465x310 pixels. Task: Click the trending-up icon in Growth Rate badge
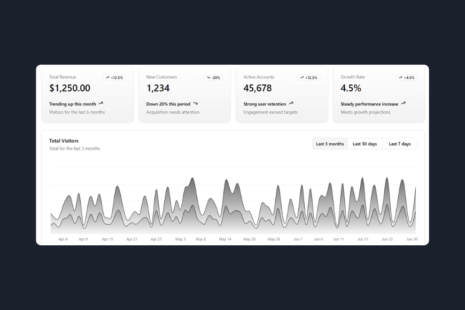[x=400, y=77]
